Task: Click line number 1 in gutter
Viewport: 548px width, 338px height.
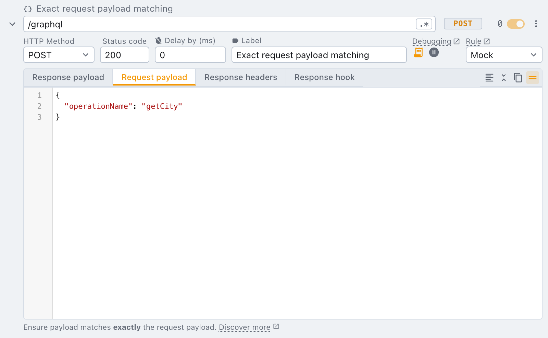Action: click(39, 95)
